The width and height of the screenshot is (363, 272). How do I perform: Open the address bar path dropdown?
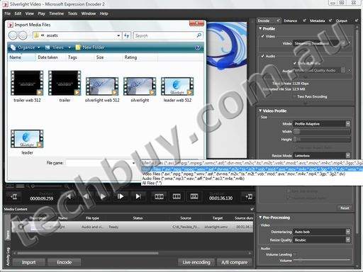(x=118, y=35)
